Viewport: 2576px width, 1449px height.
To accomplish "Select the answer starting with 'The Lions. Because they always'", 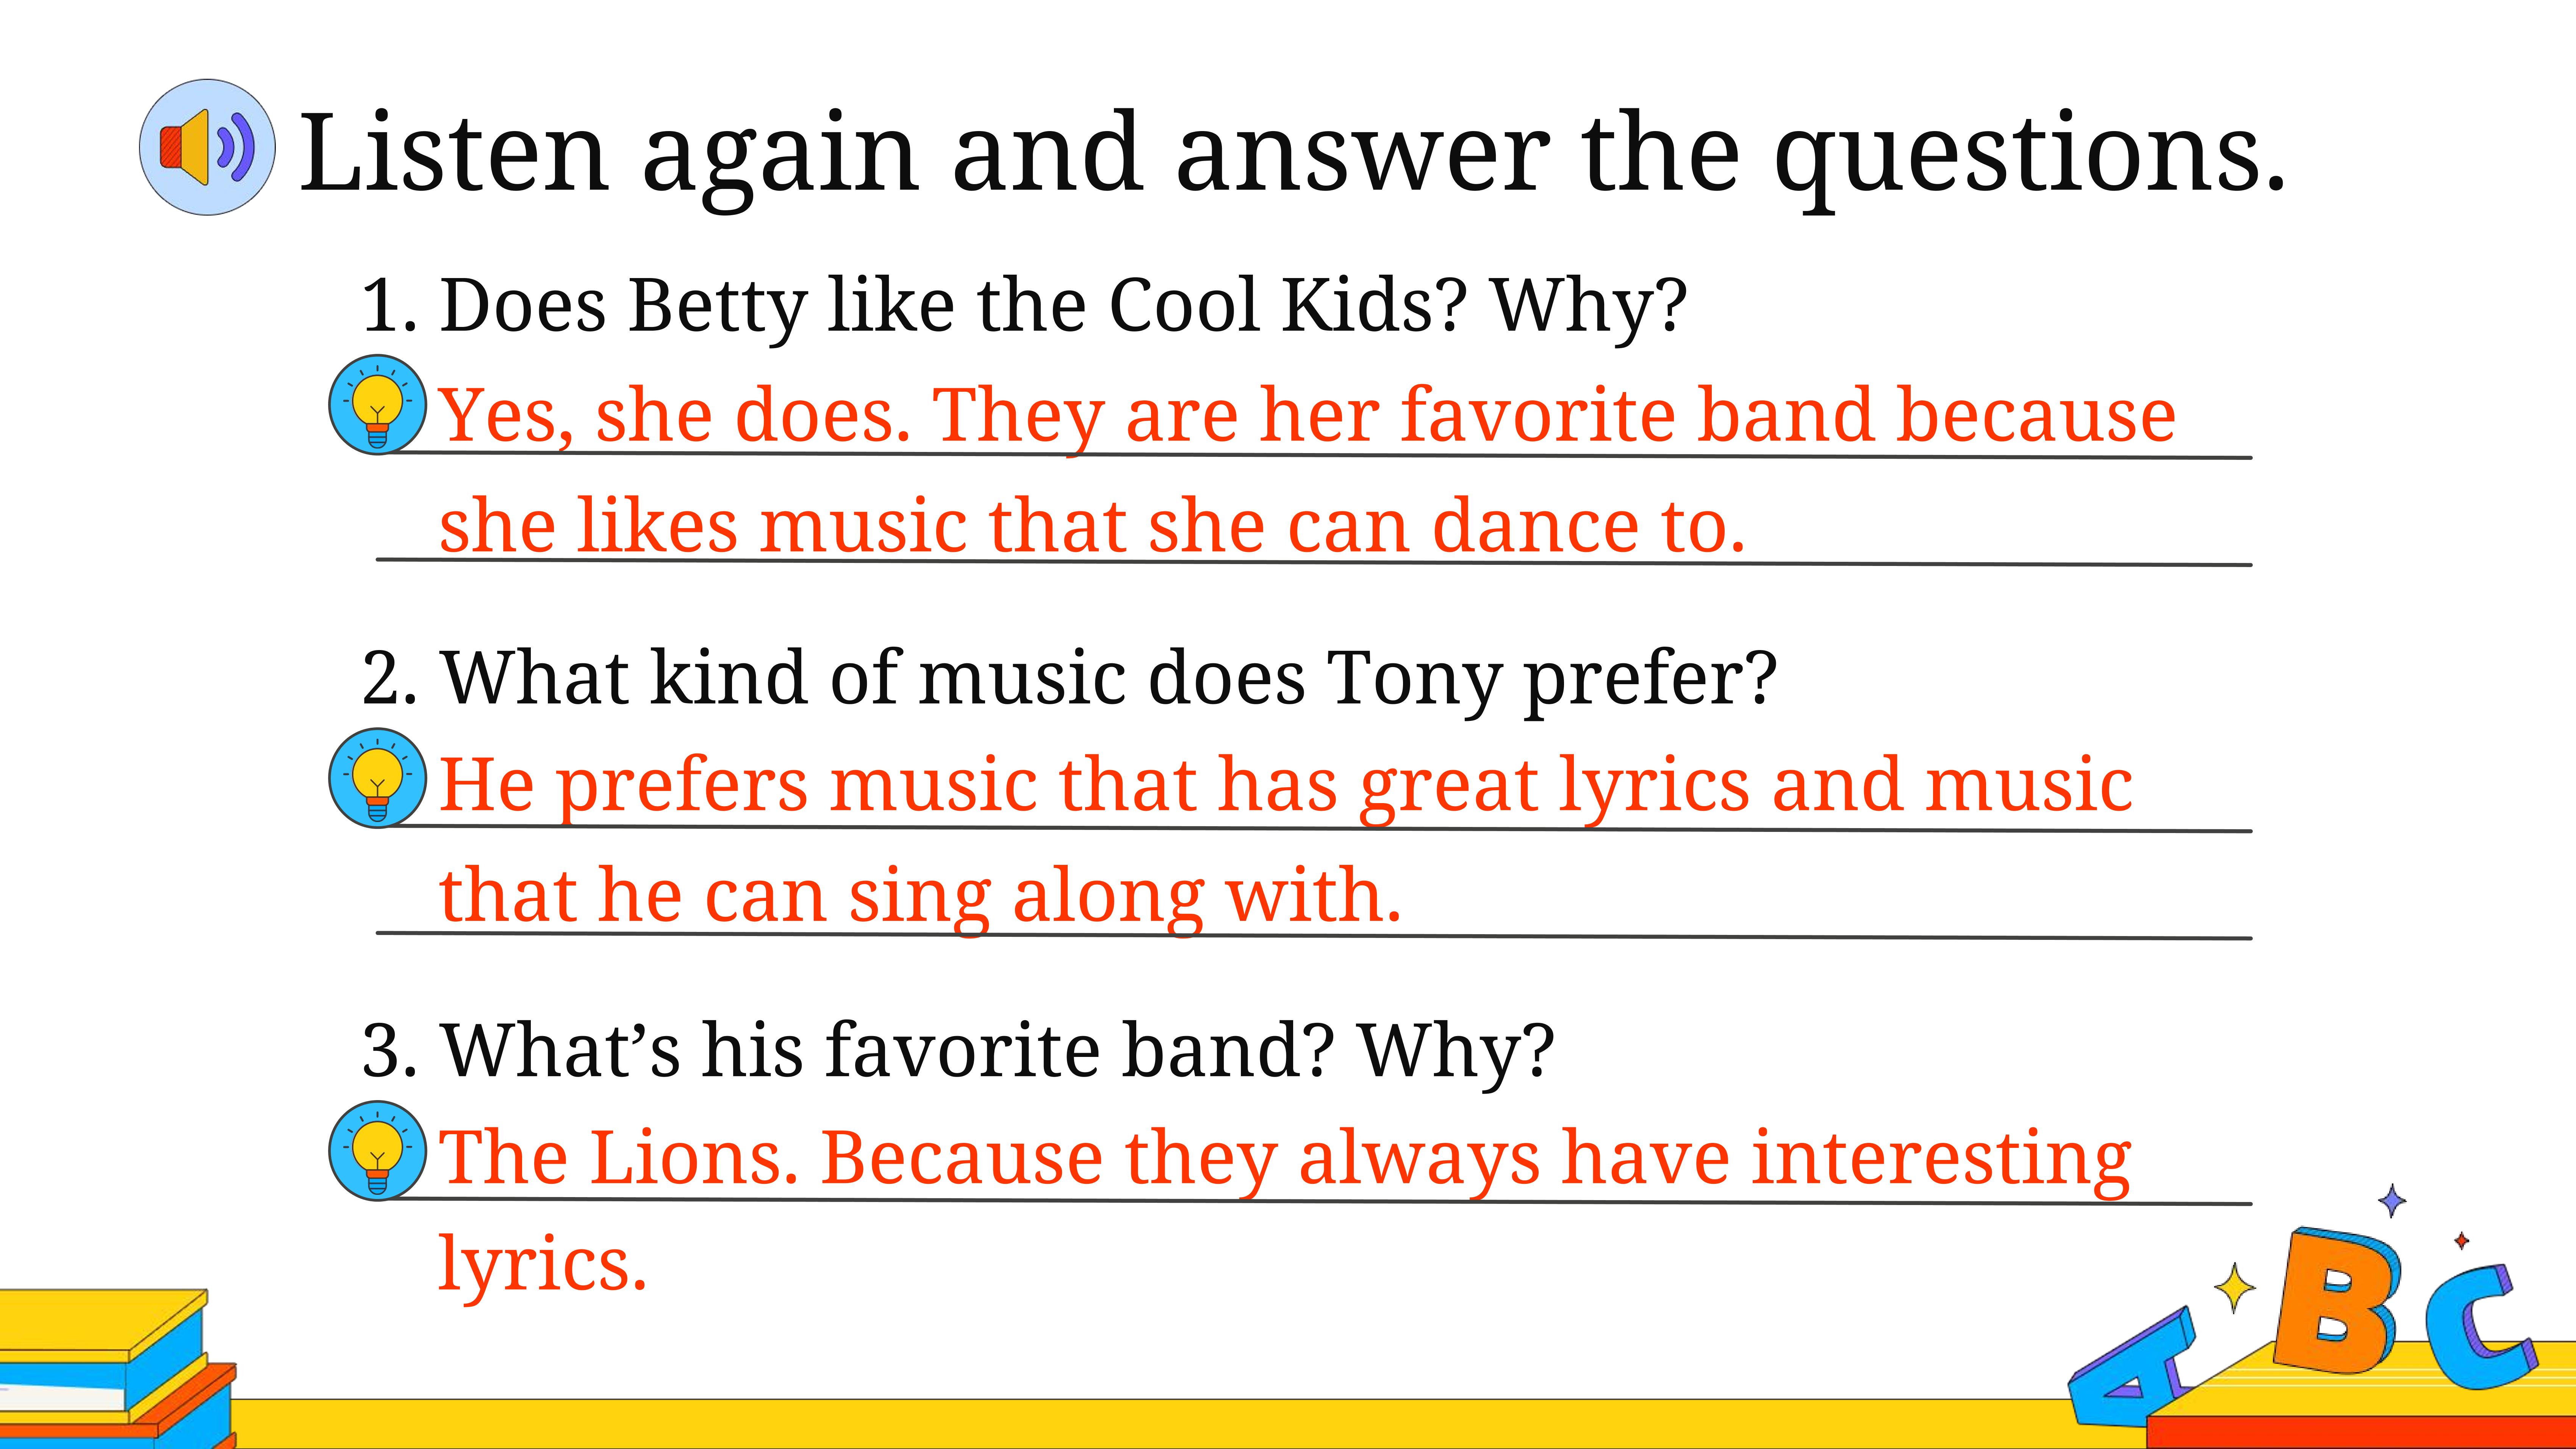I will 1285,1160.
